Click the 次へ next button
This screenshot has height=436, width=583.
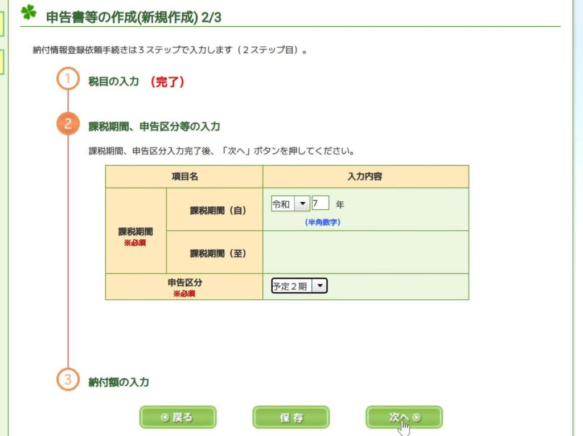click(x=404, y=417)
